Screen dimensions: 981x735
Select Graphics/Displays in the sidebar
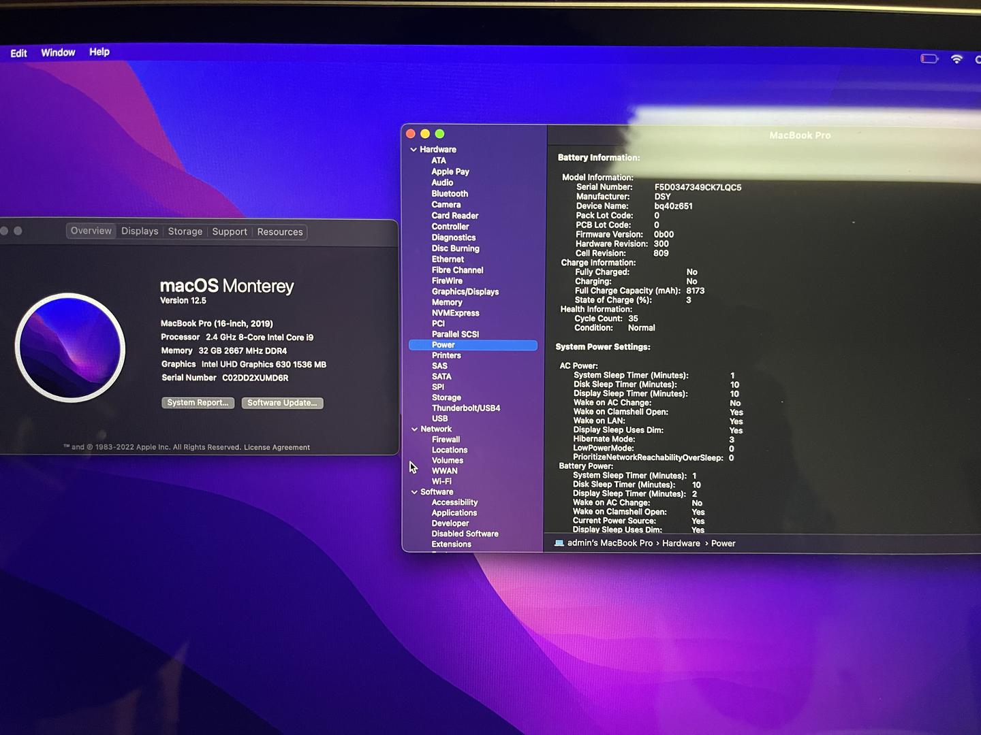(x=465, y=291)
